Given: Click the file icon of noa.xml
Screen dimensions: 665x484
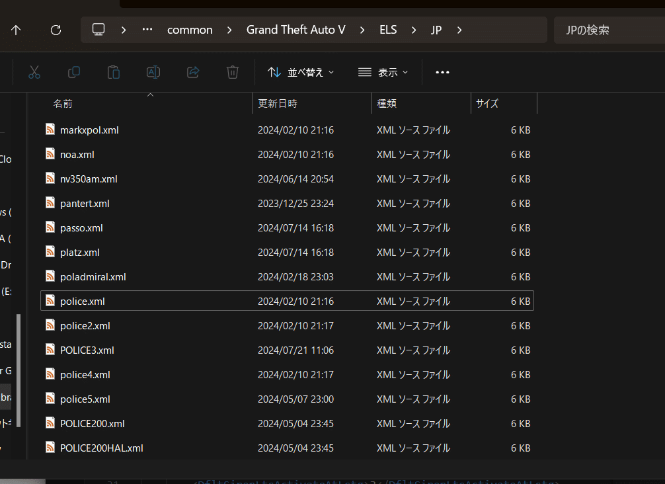Looking at the screenshot, I should coord(50,154).
